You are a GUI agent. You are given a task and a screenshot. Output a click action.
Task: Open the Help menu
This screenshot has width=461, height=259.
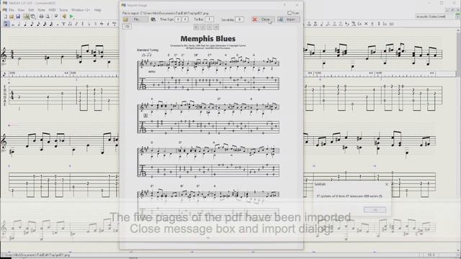[x=98, y=10]
